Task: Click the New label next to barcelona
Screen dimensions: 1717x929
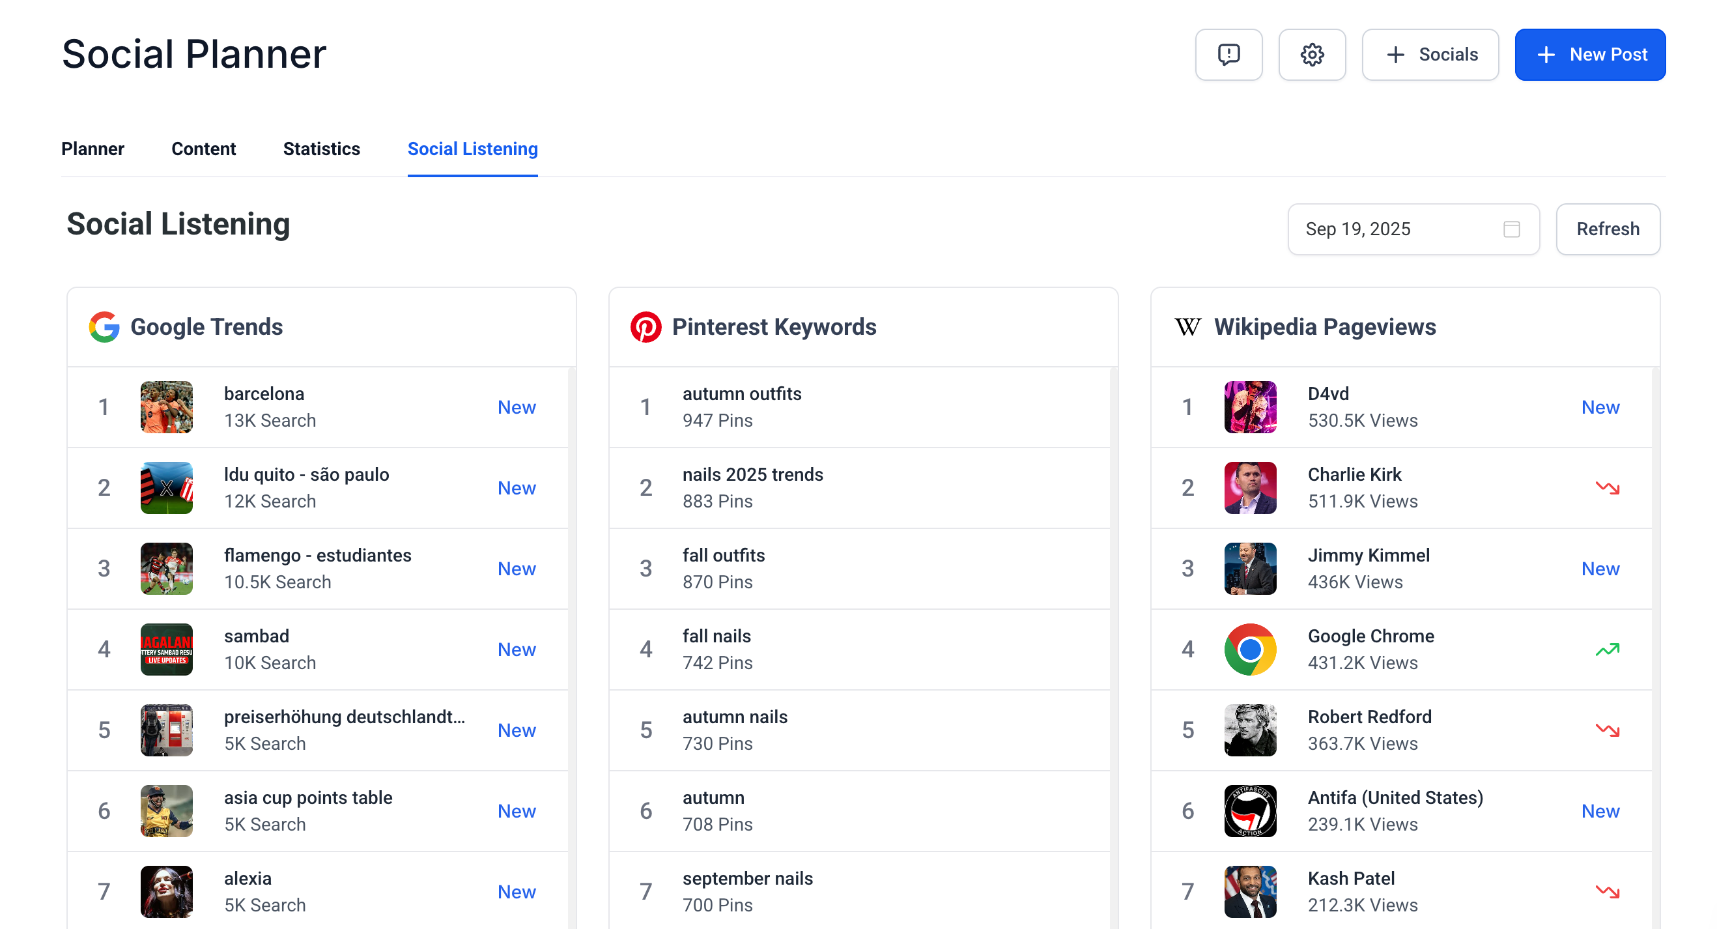Action: coord(517,407)
